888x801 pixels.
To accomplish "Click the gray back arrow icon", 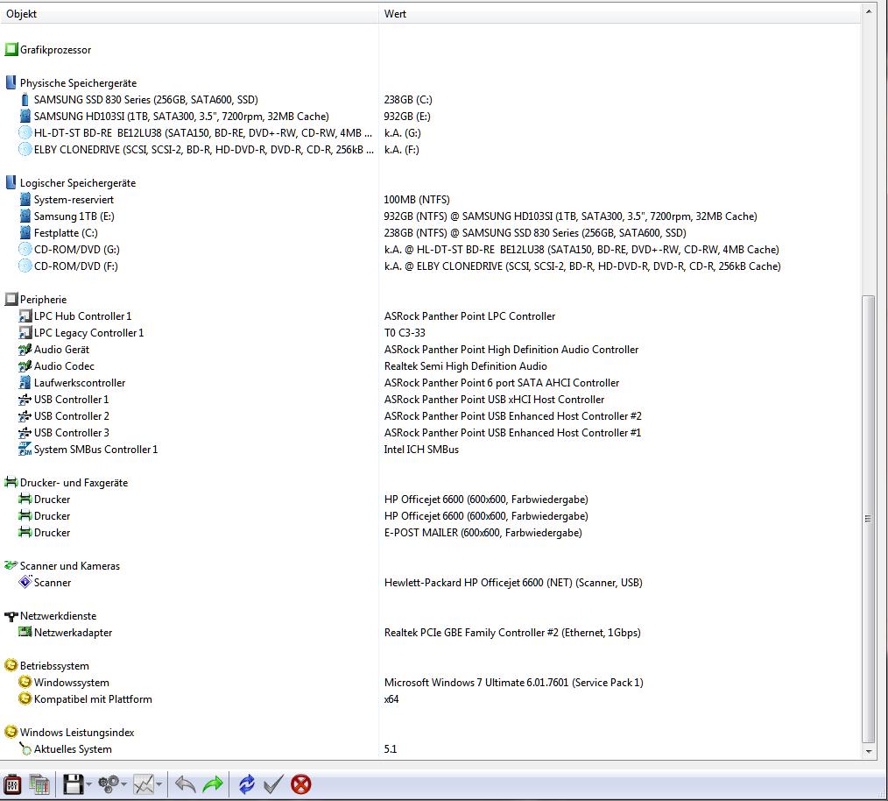I will [x=185, y=784].
